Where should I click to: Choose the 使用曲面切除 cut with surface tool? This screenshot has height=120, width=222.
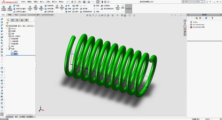pos(86,12)
